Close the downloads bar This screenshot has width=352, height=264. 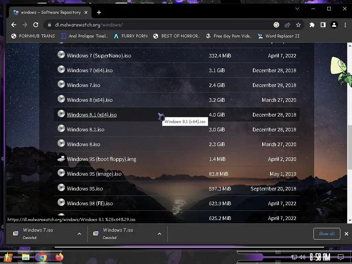(346, 234)
